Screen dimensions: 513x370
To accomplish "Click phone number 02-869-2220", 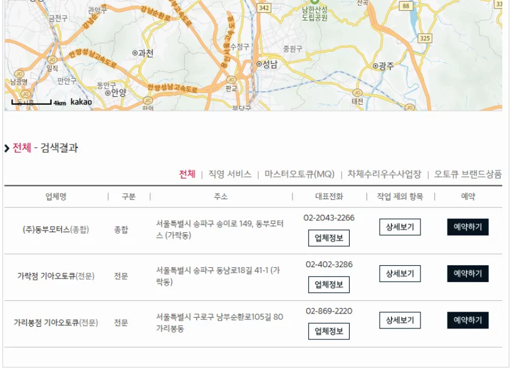I will (329, 310).
